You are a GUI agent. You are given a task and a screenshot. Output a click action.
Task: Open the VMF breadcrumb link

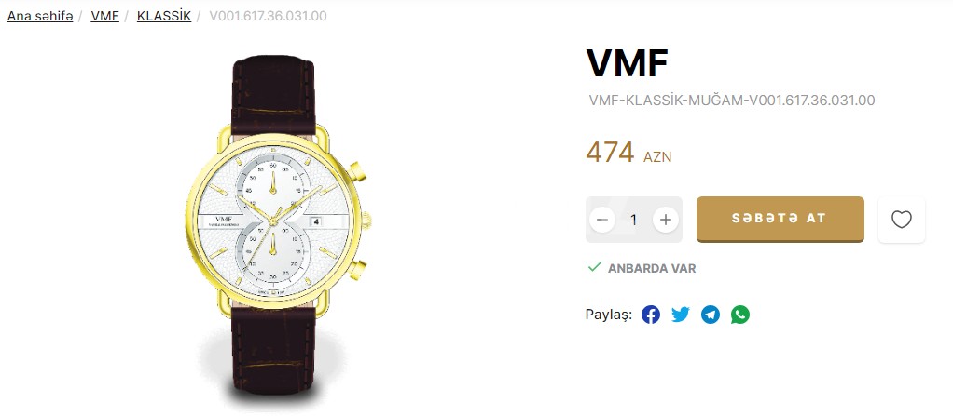pyautogui.click(x=104, y=16)
